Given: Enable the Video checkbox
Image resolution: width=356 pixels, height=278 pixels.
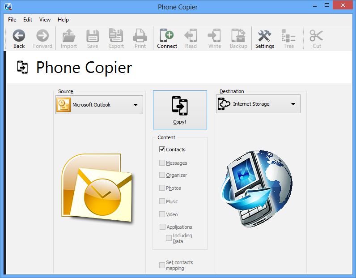Looking at the screenshot, I should (162, 214).
